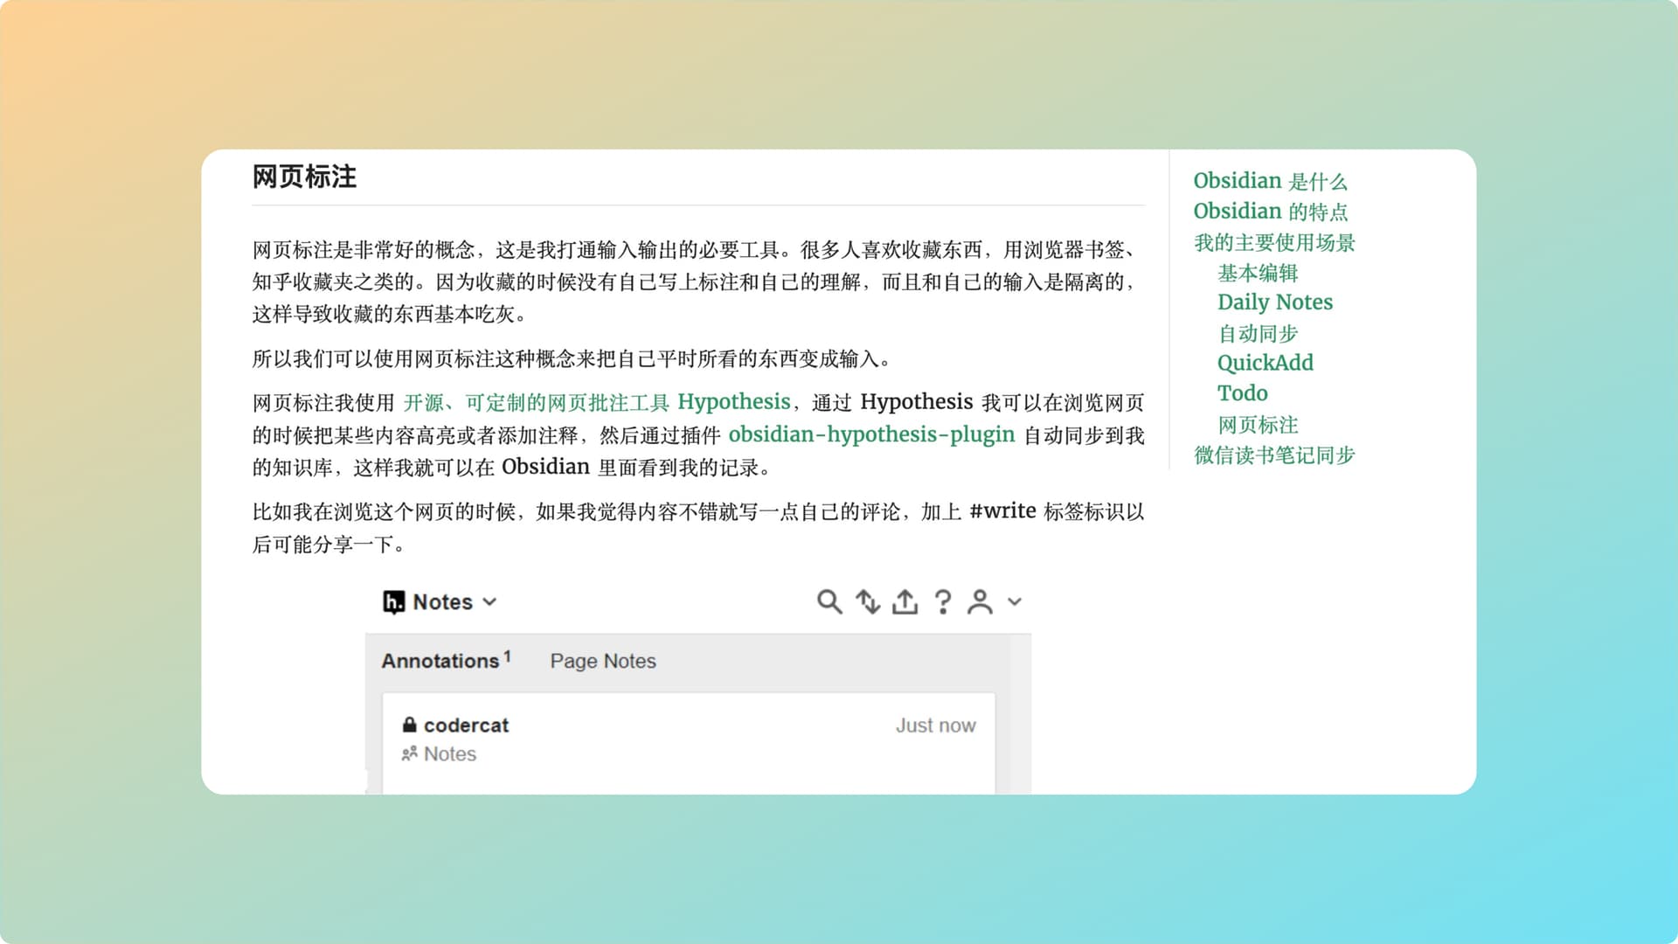Go to 我的主要使用场景 in the outline
This screenshot has width=1678, height=944.
(1274, 242)
